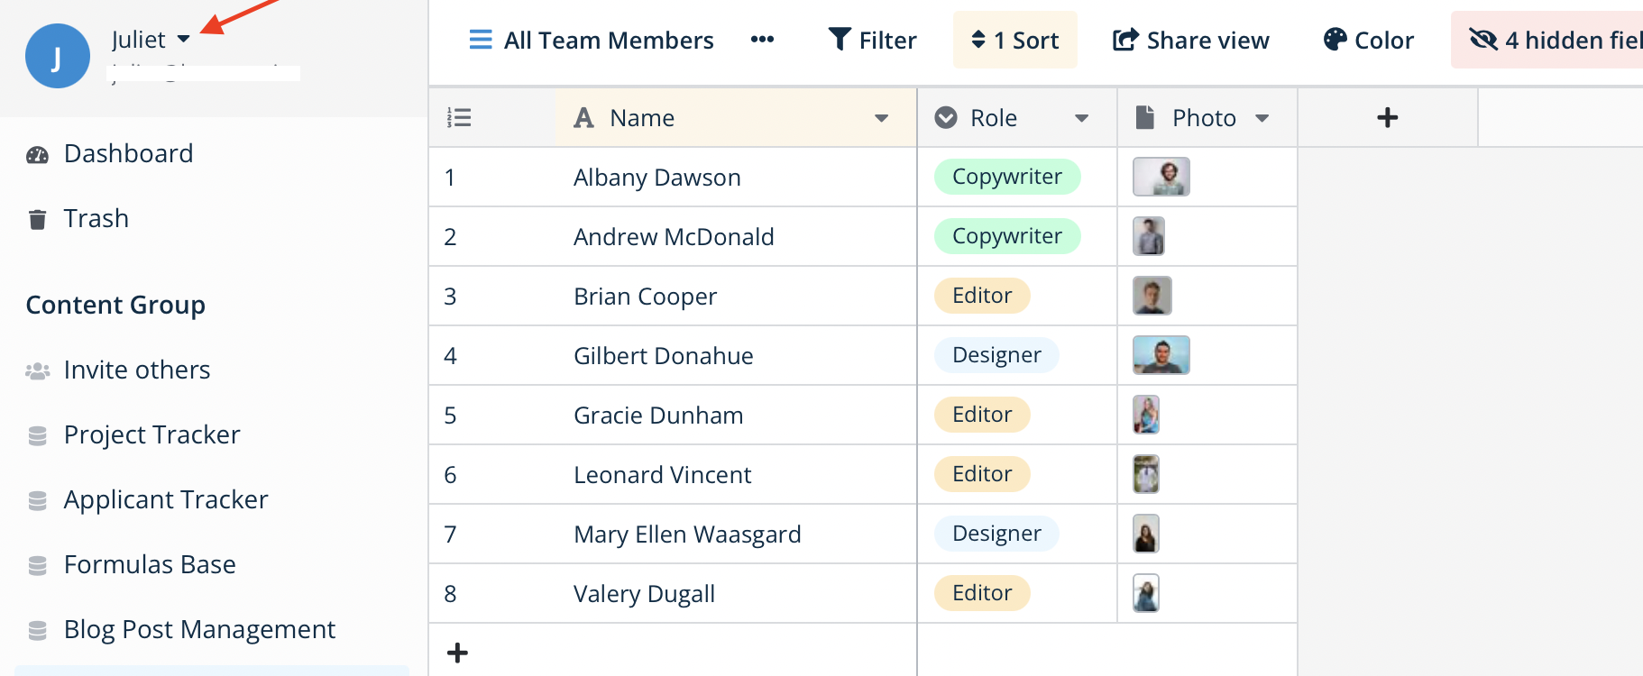Click the Trash bin icon

[x=37, y=219]
